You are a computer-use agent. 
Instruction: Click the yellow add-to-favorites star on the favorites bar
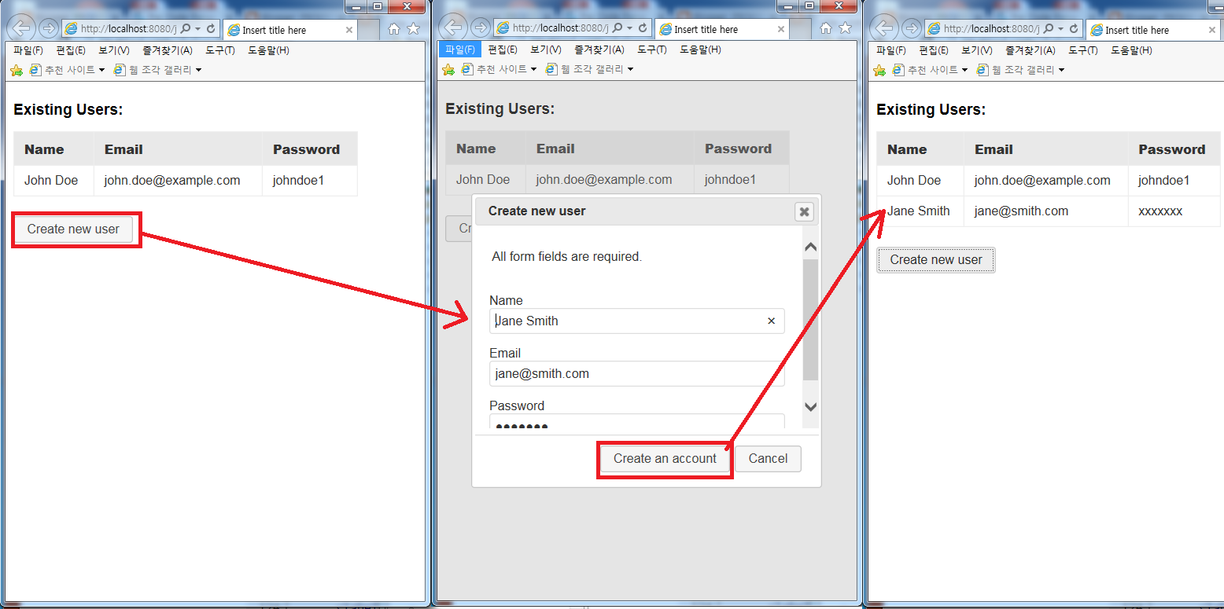click(x=16, y=69)
